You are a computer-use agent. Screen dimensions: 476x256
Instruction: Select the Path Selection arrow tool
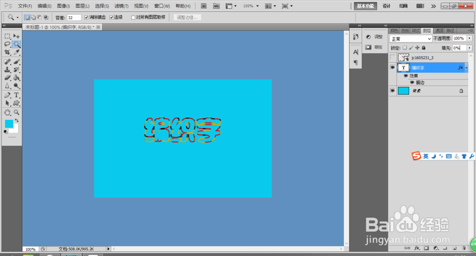pyautogui.click(x=7, y=103)
